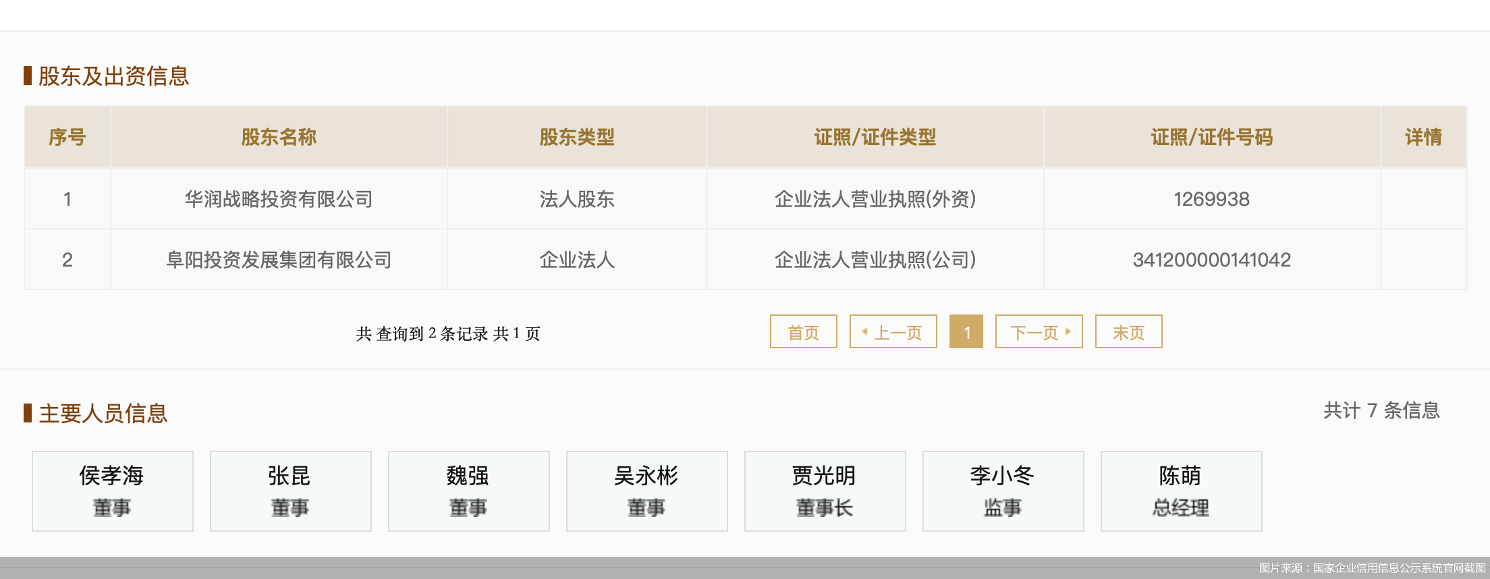Jump to last page via 末页
The width and height of the screenshot is (1490, 579).
tap(1128, 332)
